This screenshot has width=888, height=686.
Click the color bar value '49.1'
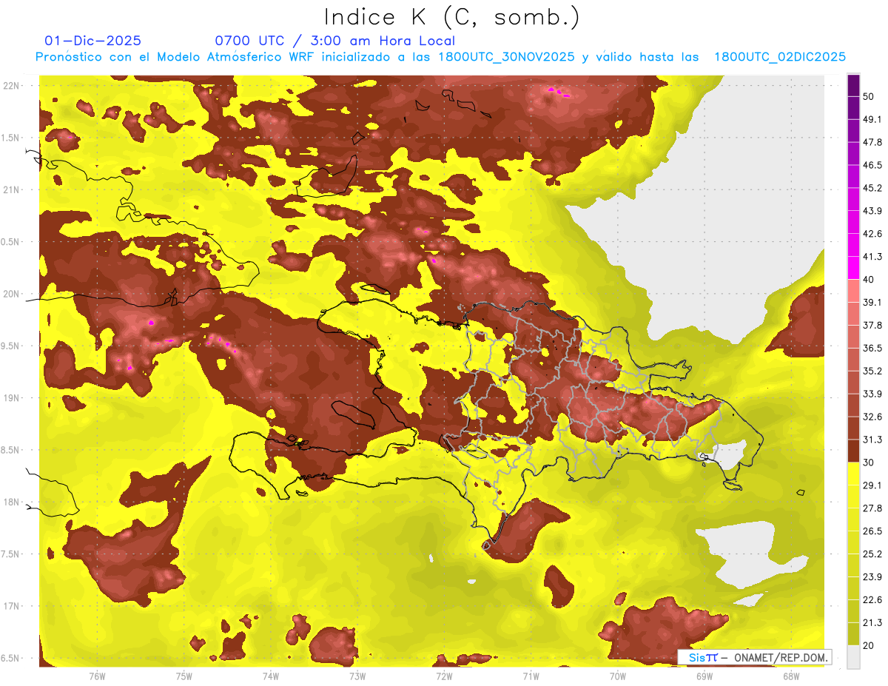(x=872, y=119)
